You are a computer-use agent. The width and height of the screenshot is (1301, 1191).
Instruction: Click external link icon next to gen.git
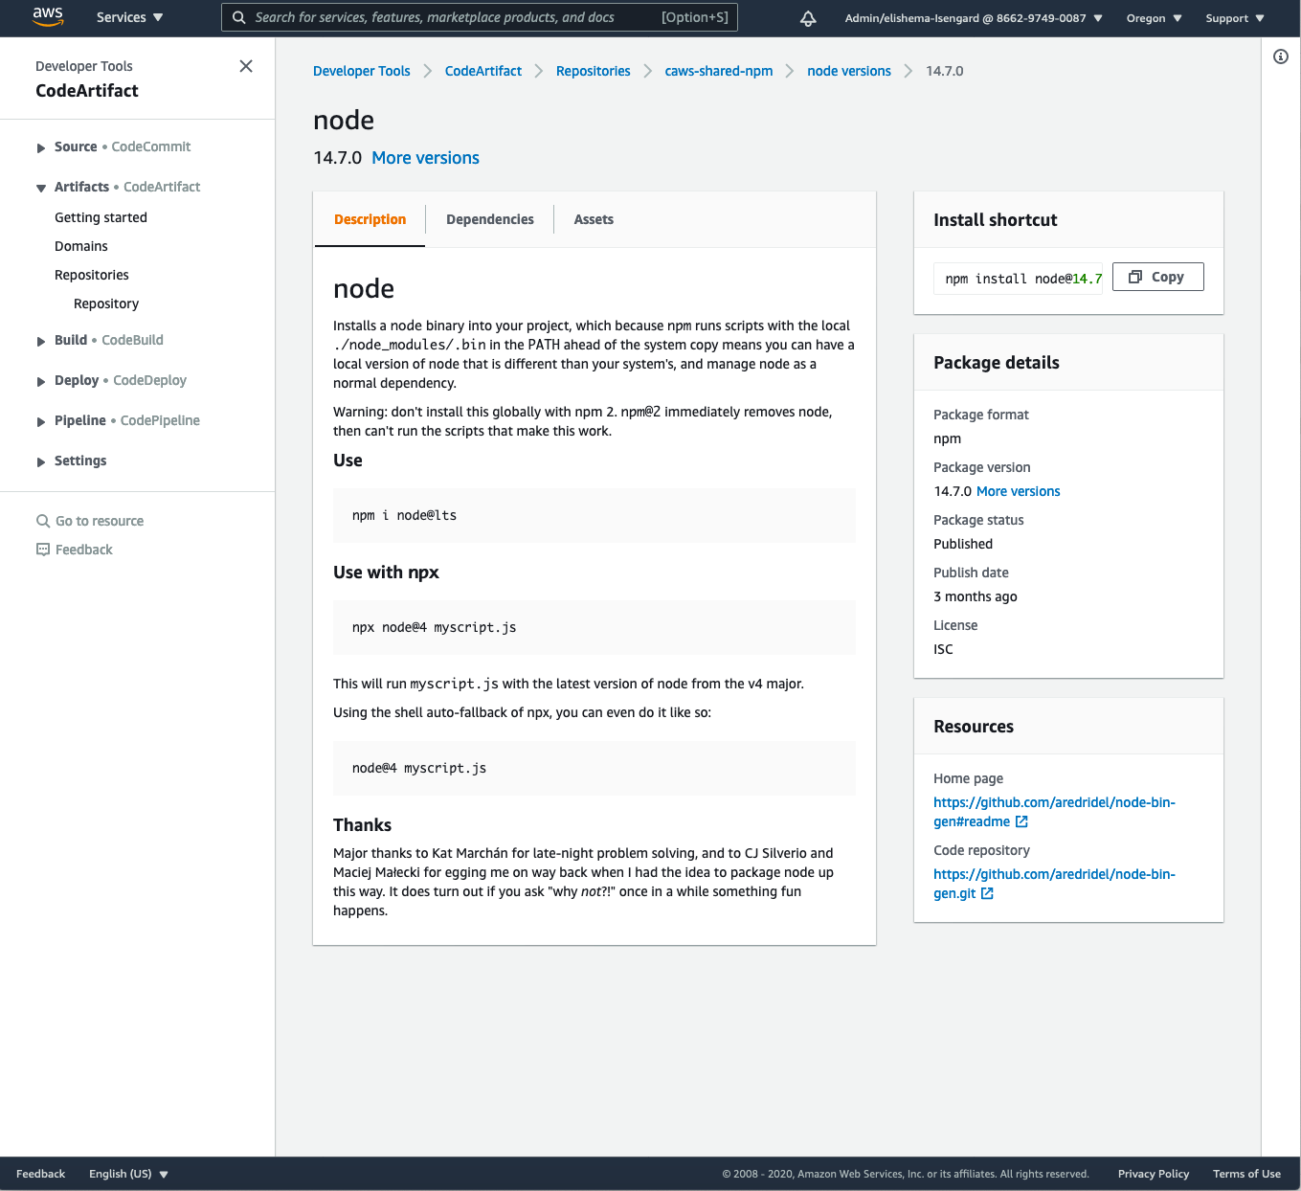(x=987, y=893)
